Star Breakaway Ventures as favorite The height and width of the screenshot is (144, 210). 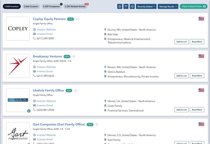click(x=74, y=56)
